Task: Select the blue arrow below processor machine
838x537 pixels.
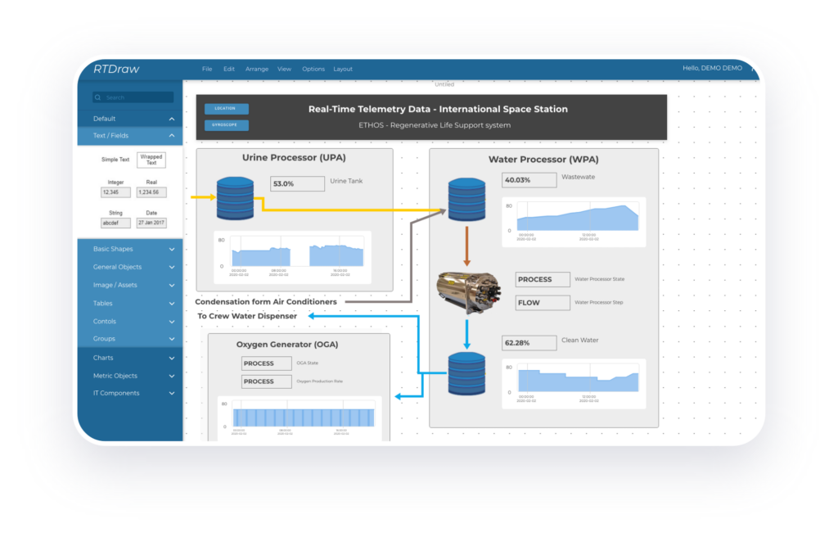Action: (x=466, y=335)
